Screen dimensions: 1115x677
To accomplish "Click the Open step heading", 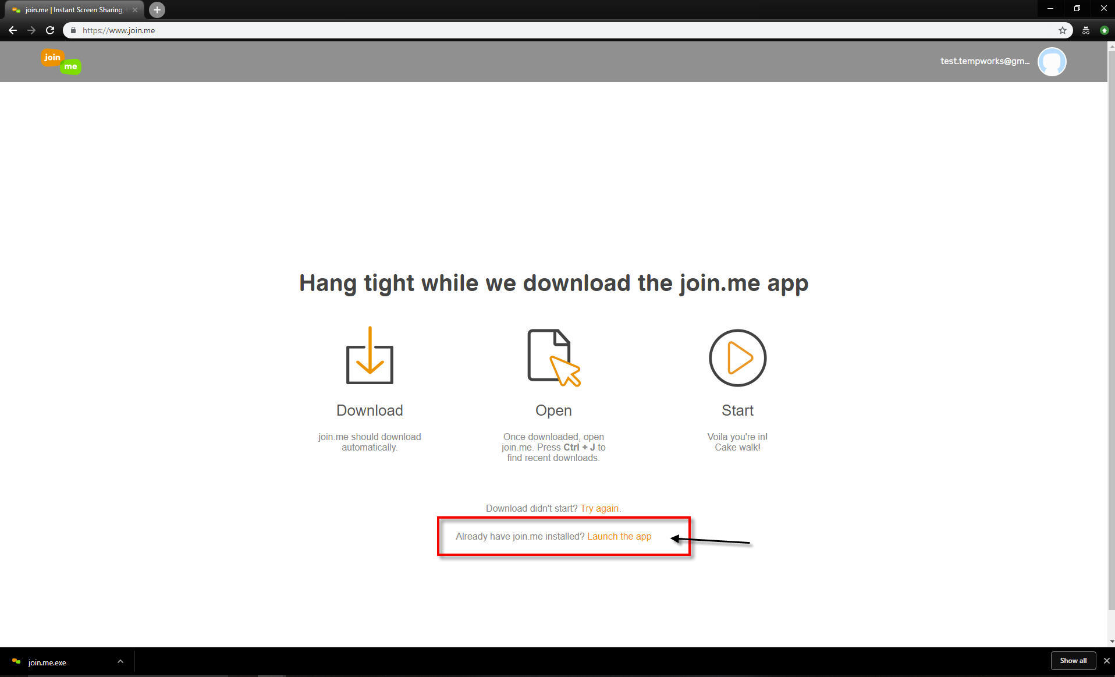I will click(x=553, y=410).
